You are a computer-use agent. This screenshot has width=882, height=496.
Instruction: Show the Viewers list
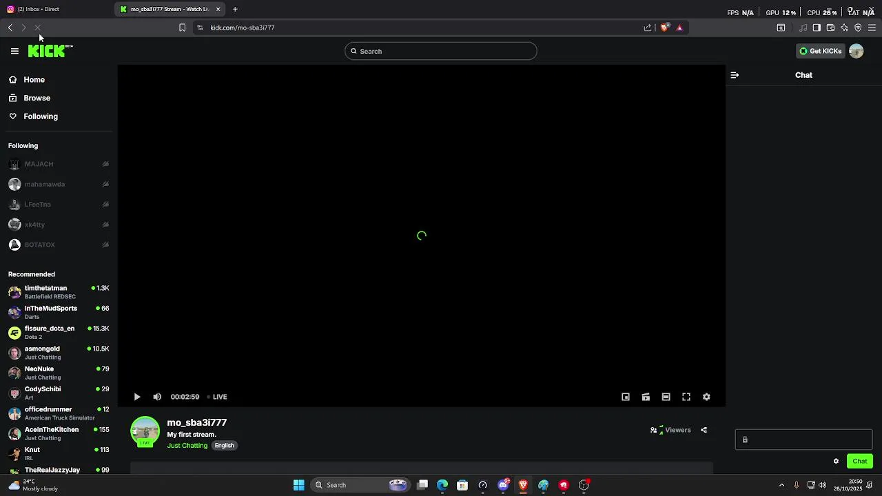pyautogui.click(x=670, y=430)
